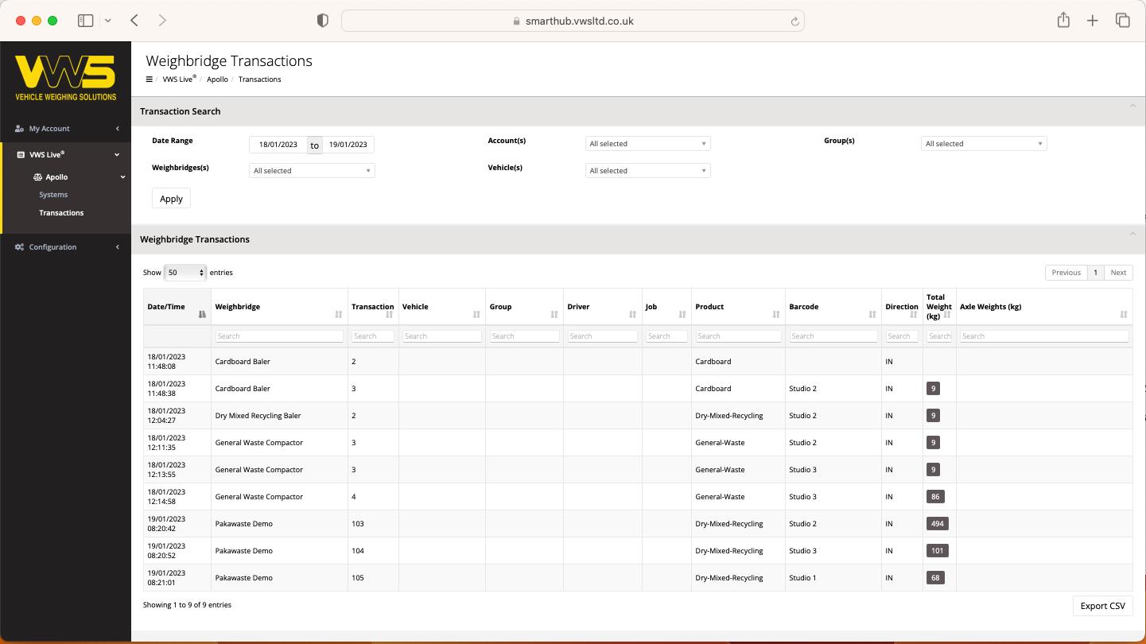
Task: Reload the page with the refresh icon
Action: [794, 21]
